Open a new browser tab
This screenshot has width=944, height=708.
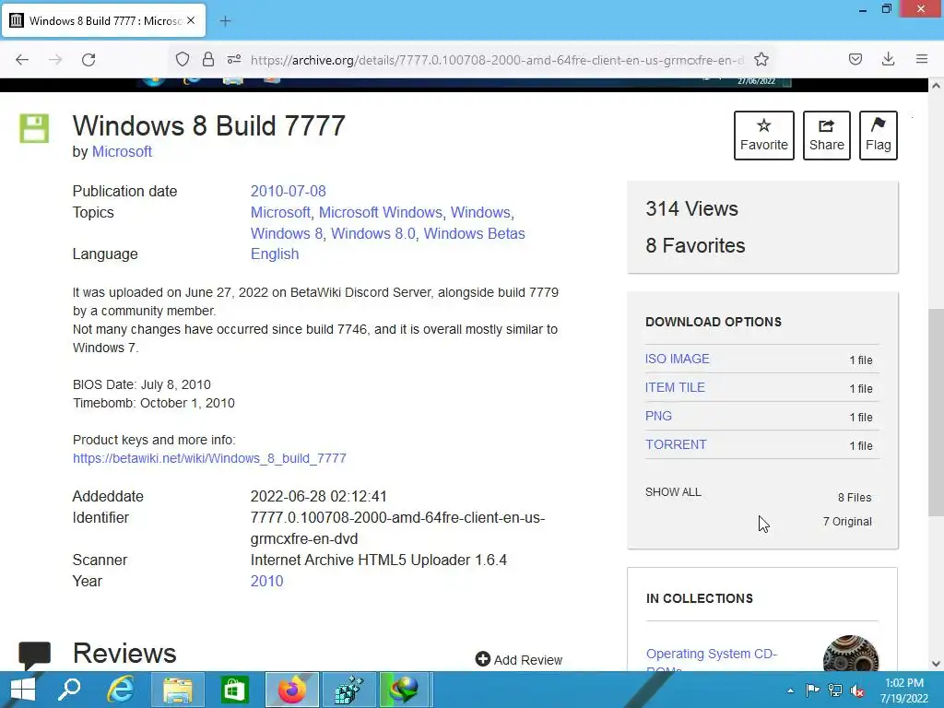[225, 21]
